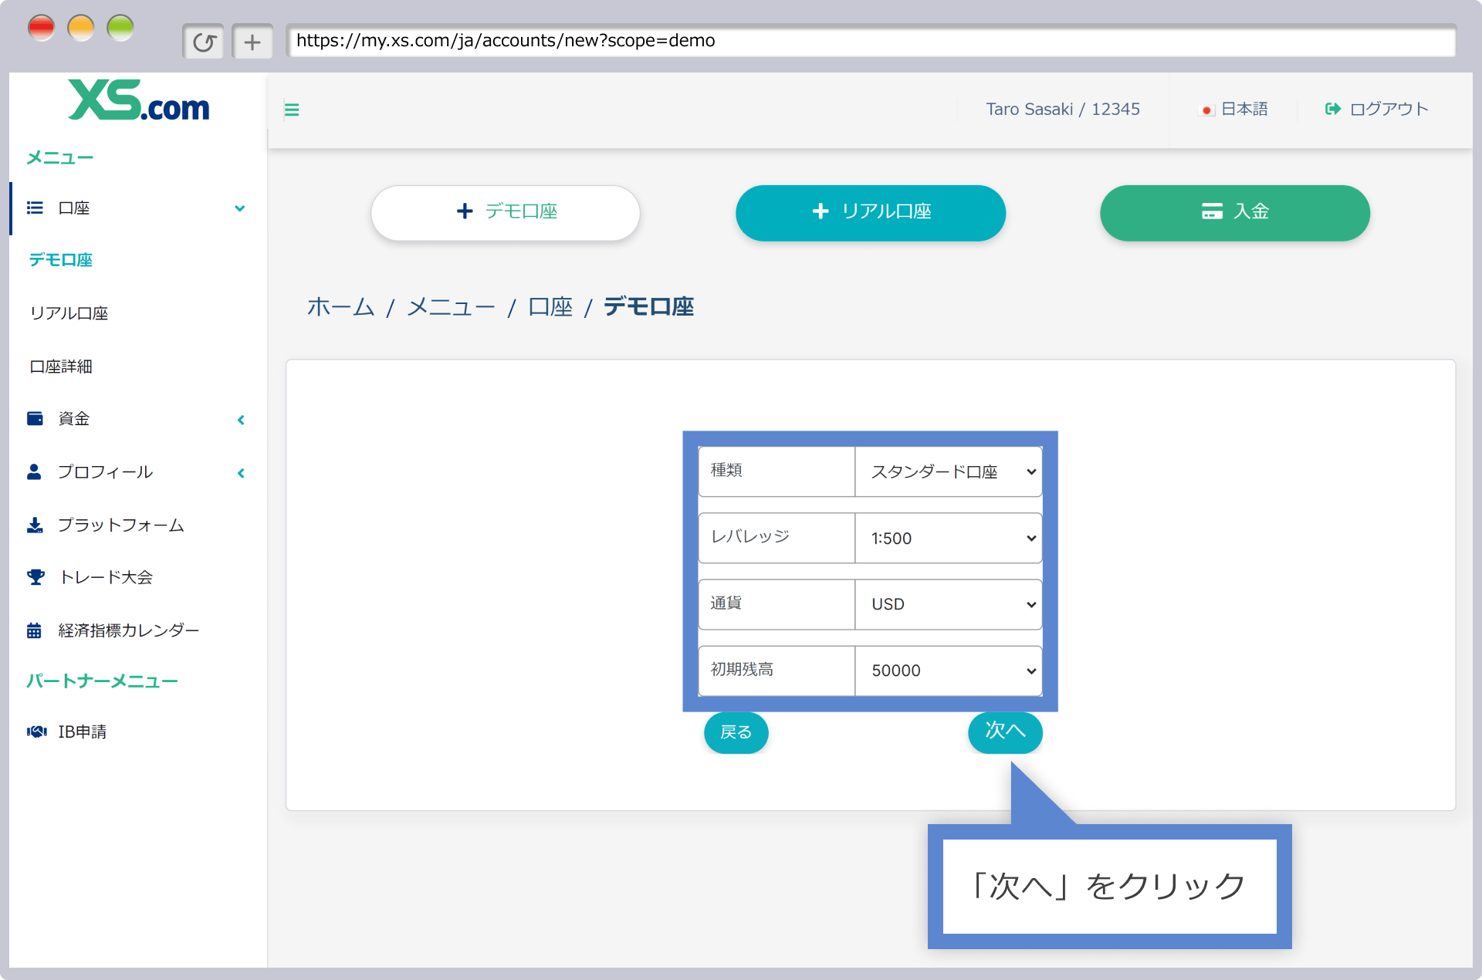Click the red window close button
This screenshot has width=1482, height=980.
(x=41, y=29)
